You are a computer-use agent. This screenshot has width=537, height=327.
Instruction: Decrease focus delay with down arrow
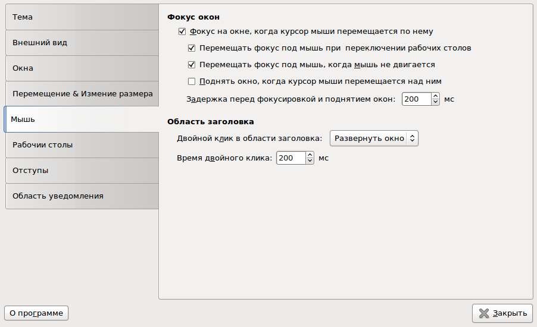click(x=435, y=102)
